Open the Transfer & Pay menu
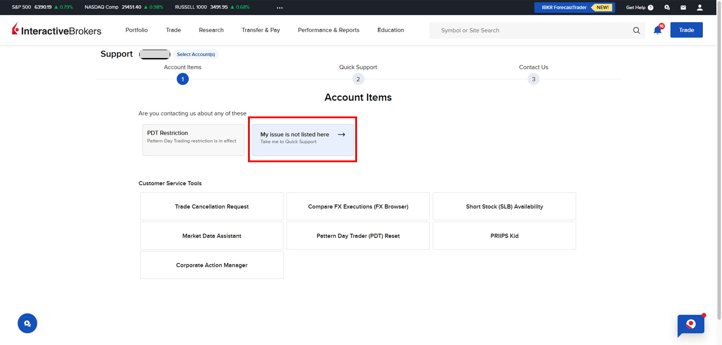This screenshot has width=722, height=345. [x=261, y=30]
